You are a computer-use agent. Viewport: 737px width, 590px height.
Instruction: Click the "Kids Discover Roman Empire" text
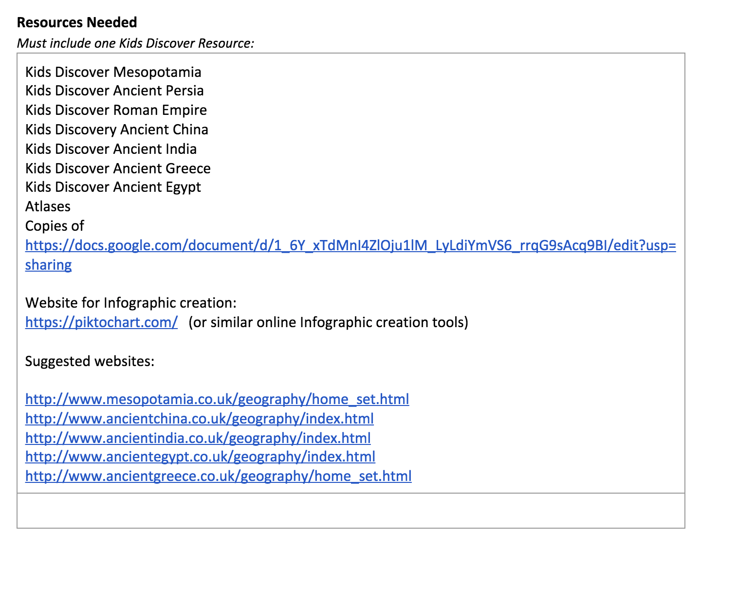tap(116, 110)
